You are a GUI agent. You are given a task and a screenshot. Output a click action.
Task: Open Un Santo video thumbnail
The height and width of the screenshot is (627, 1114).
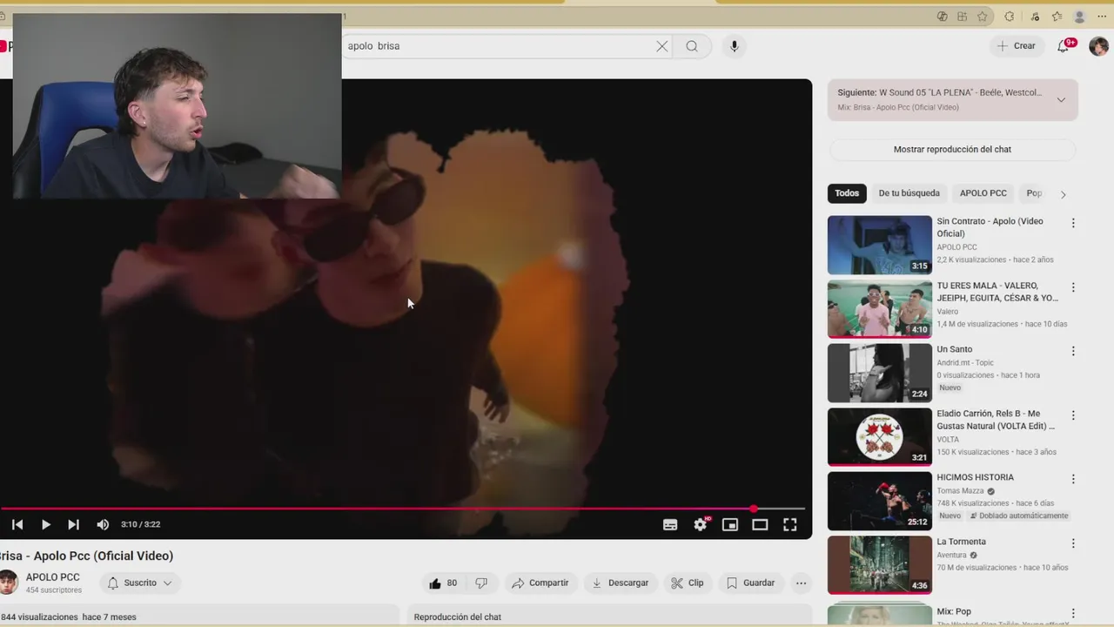879,373
